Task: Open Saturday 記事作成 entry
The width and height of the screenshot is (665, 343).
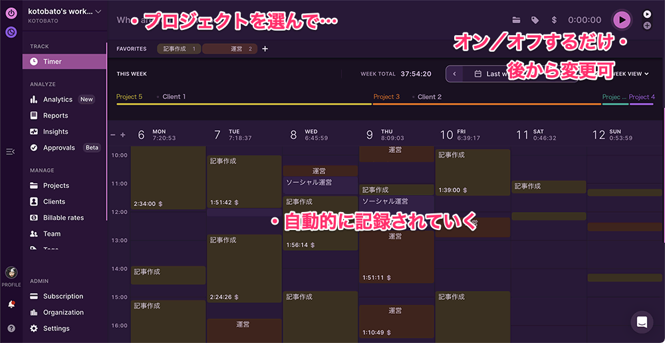Action: point(549,187)
